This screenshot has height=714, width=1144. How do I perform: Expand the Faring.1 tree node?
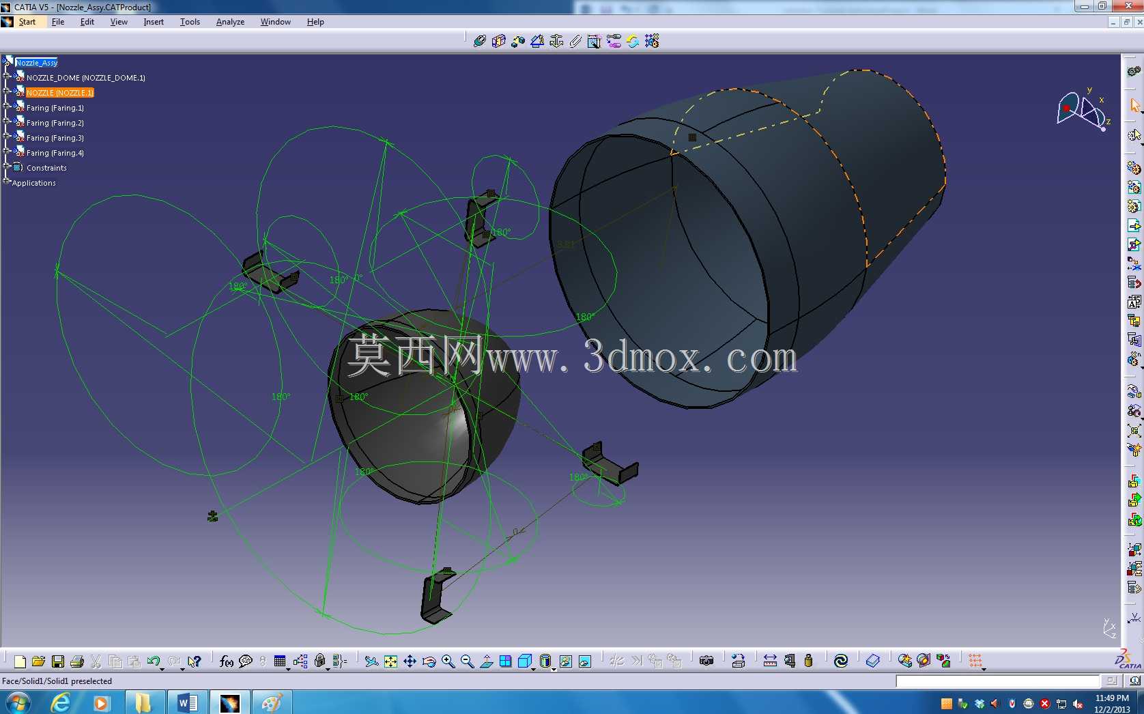[7, 106]
